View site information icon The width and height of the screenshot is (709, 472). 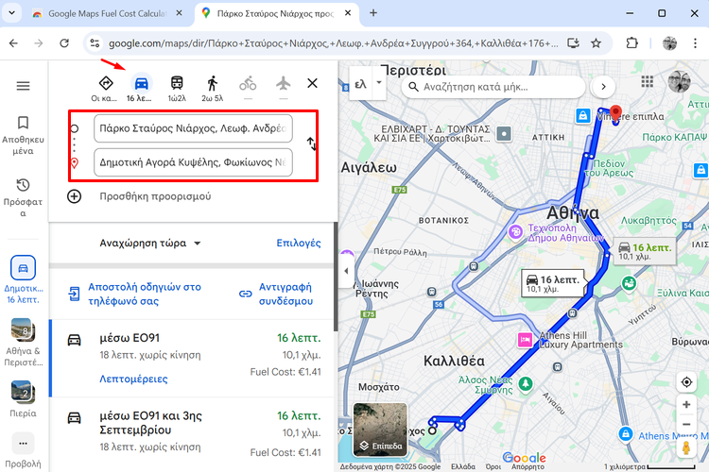click(95, 42)
